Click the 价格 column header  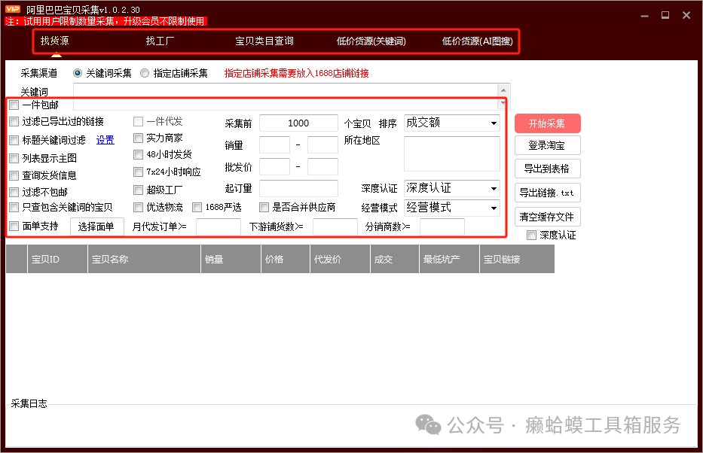[286, 259]
